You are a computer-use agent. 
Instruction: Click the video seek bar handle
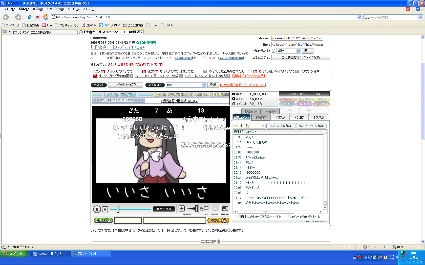coord(118,209)
